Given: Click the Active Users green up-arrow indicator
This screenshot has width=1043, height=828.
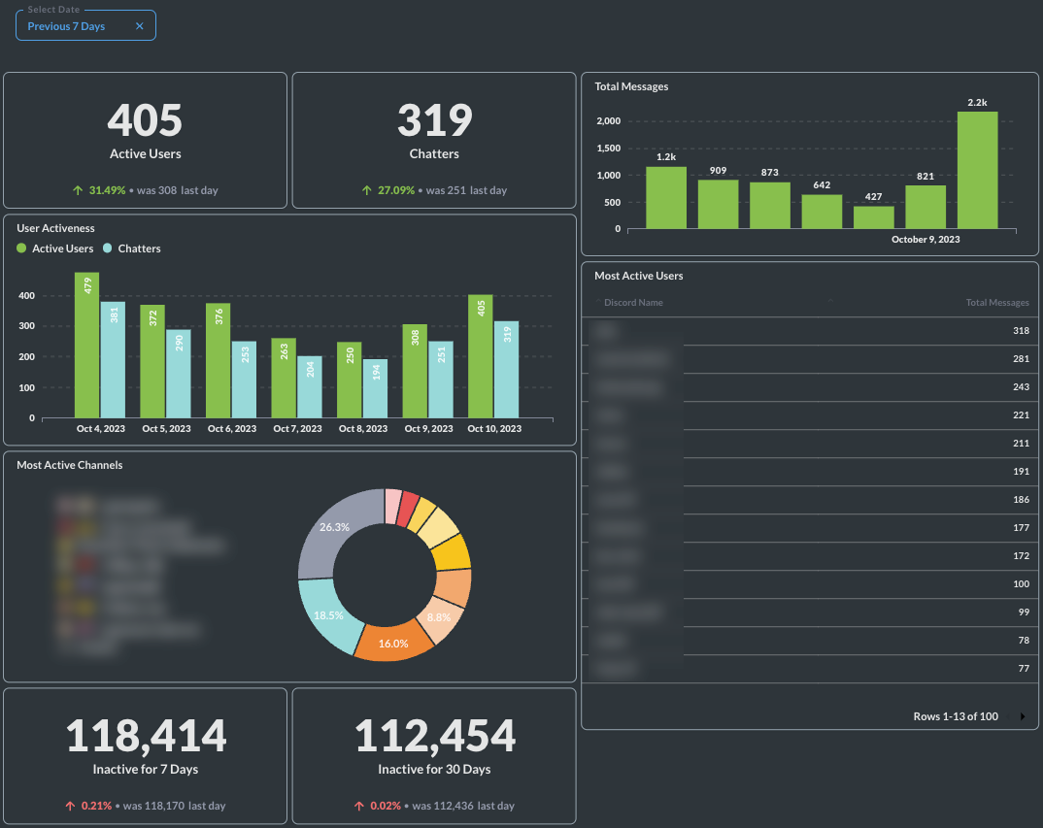Looking at the screenshot, I should coord(78,190).
